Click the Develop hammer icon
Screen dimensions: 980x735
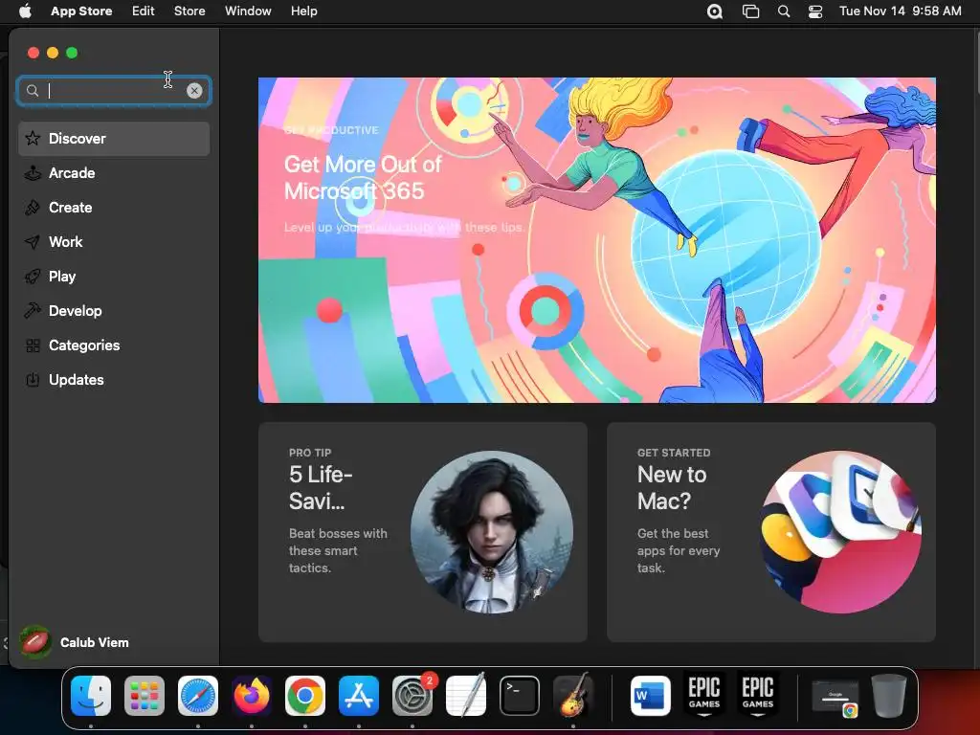pos(33,311)
